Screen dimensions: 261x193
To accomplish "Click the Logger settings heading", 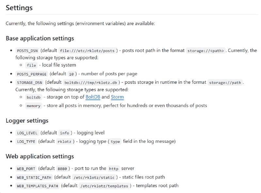I will [x=27, y=120].
